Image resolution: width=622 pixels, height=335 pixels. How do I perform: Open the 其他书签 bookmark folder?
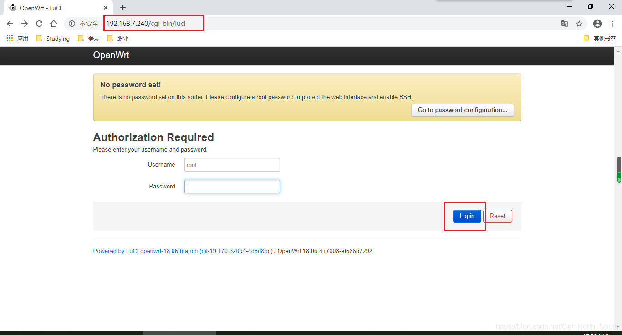pos(600,38)
